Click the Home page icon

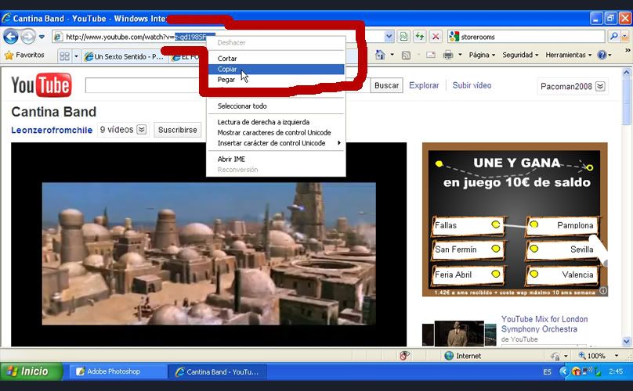click(380, 55)
